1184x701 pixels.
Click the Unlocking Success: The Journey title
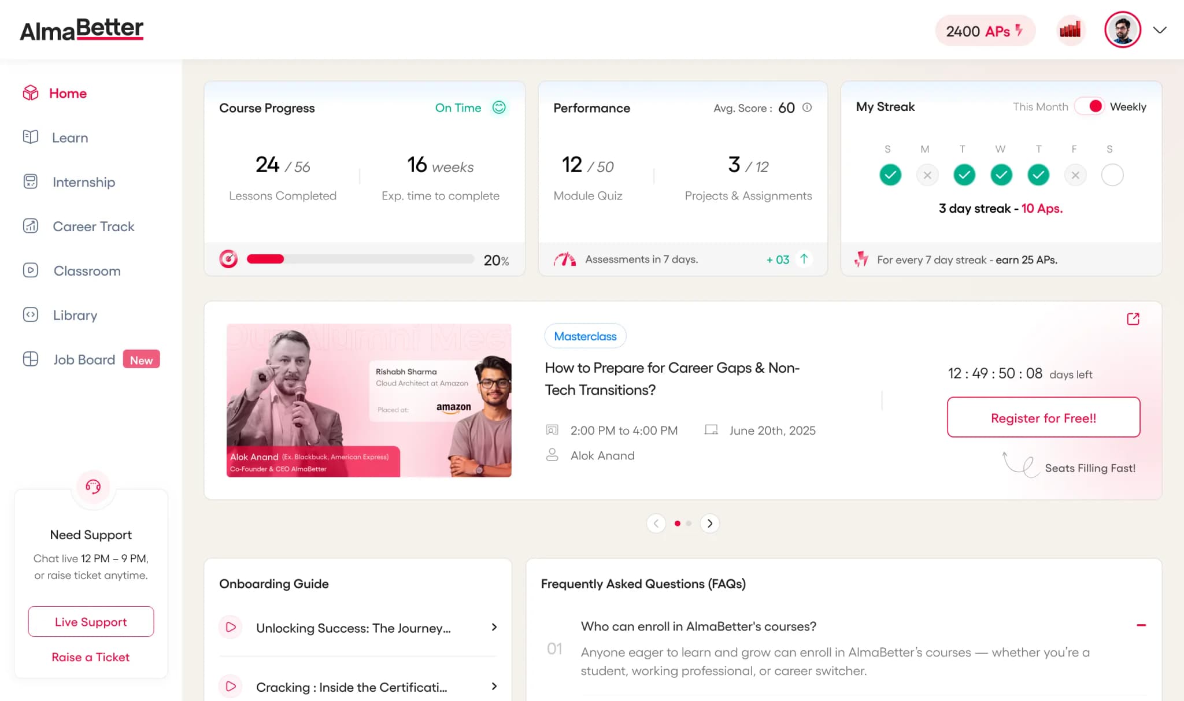[x=353, y=628]
